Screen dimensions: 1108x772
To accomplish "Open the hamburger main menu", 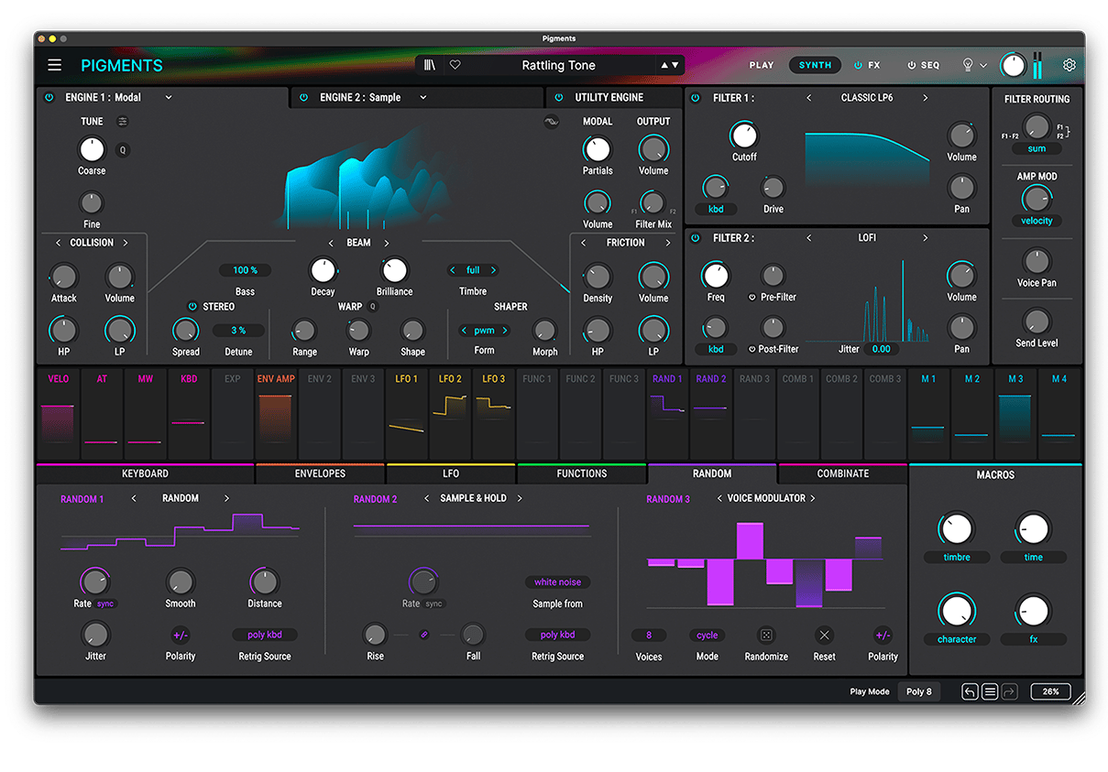I will [55, 65].
